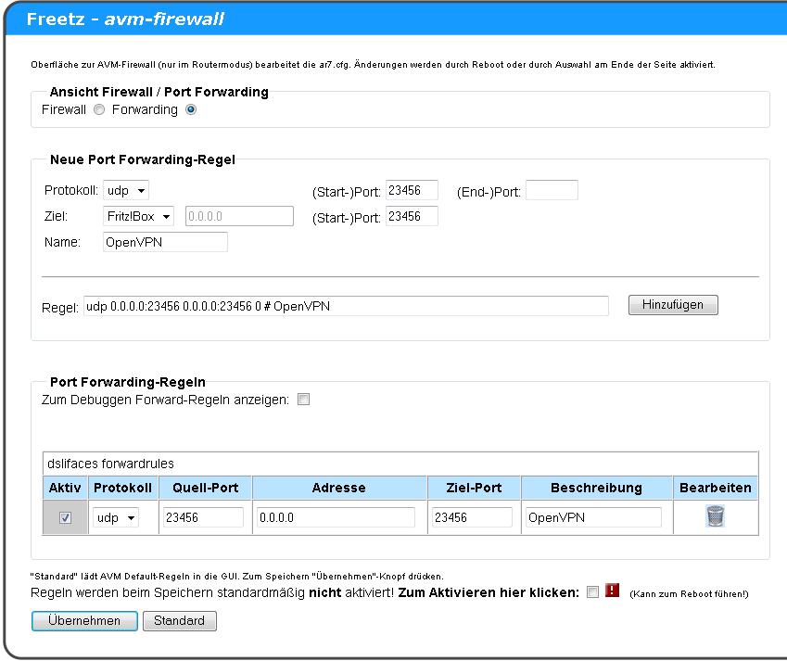Viewport: 787px width, 661px height.
Task: Open the Protokoll dropdown in new rule
Action: [x=126, y=191]
